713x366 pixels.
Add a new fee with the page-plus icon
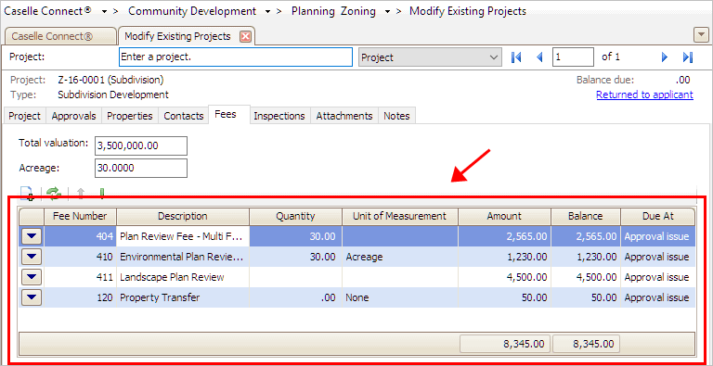pyautogui.click(x=27, y=194)
